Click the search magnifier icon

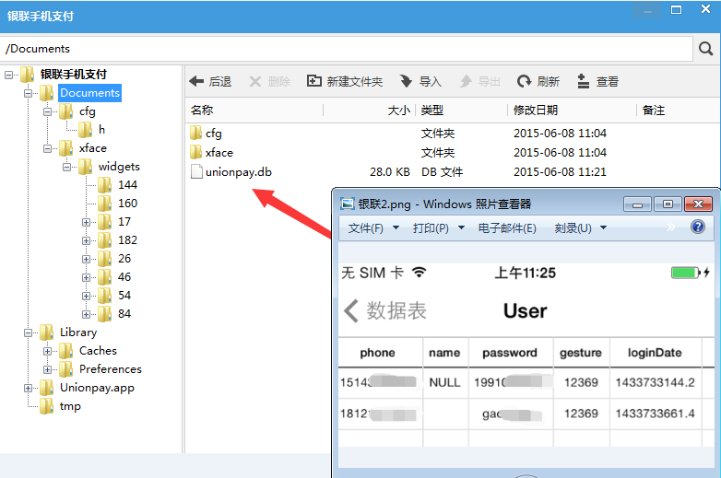tap(705, 48)
